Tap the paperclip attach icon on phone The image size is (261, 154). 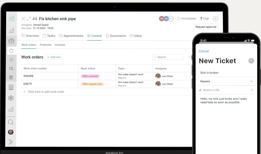200,90
